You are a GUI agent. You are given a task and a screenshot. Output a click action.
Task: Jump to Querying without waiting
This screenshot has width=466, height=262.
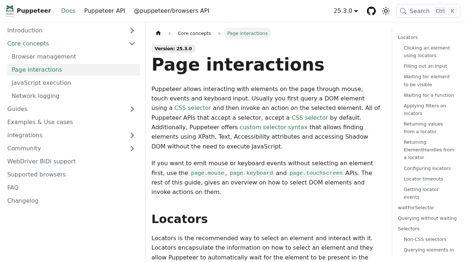pos(427,218)
